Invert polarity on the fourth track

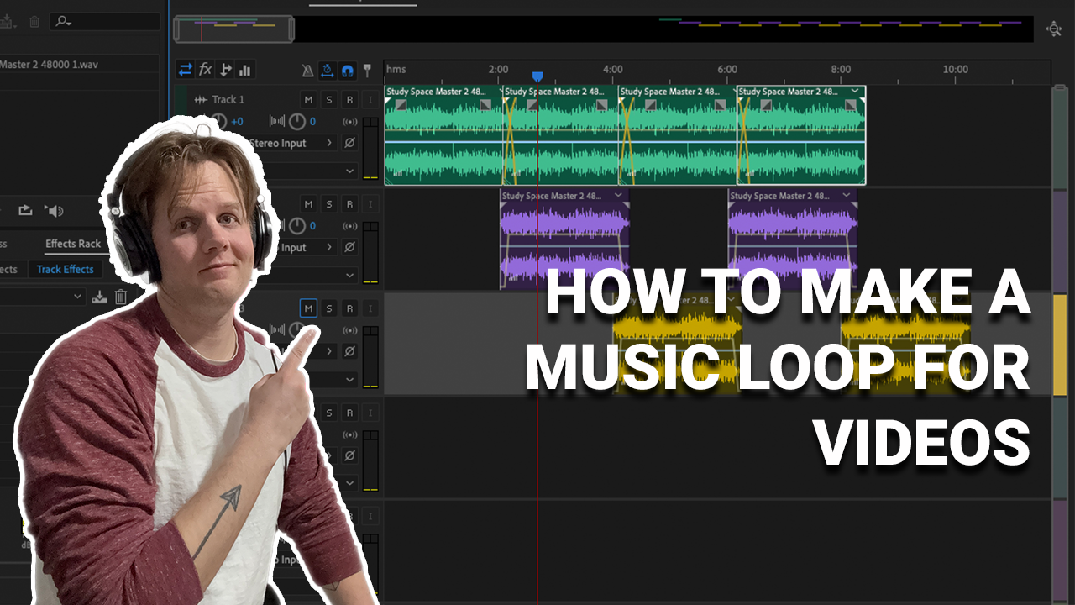[x=350, y=455]
